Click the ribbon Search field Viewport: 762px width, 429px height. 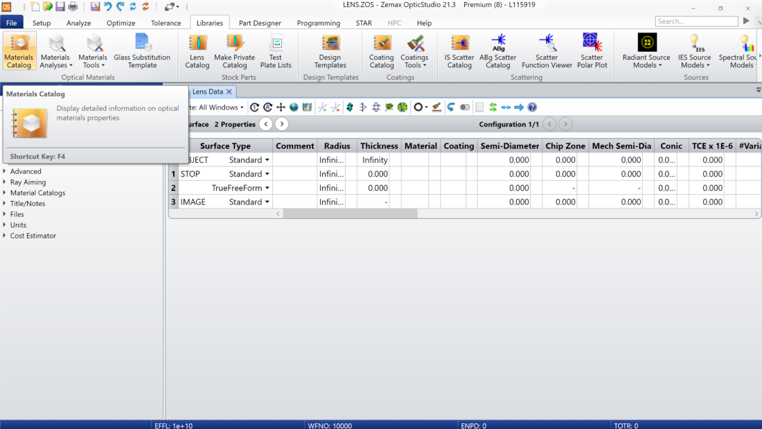(x=696, y=21)
